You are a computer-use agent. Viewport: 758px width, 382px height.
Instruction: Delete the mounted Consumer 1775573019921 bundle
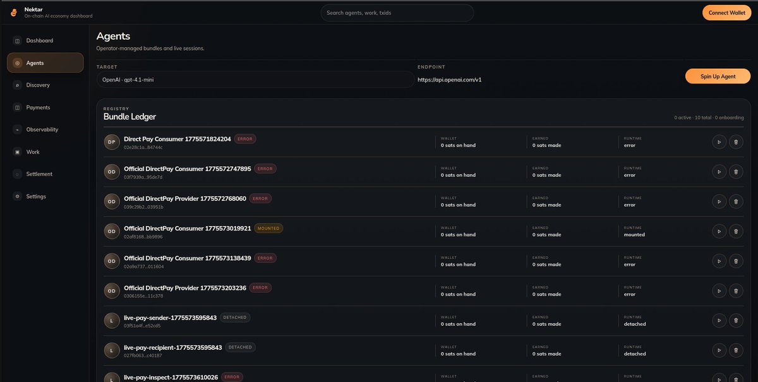pyautogui.click(x=736, y=231)
